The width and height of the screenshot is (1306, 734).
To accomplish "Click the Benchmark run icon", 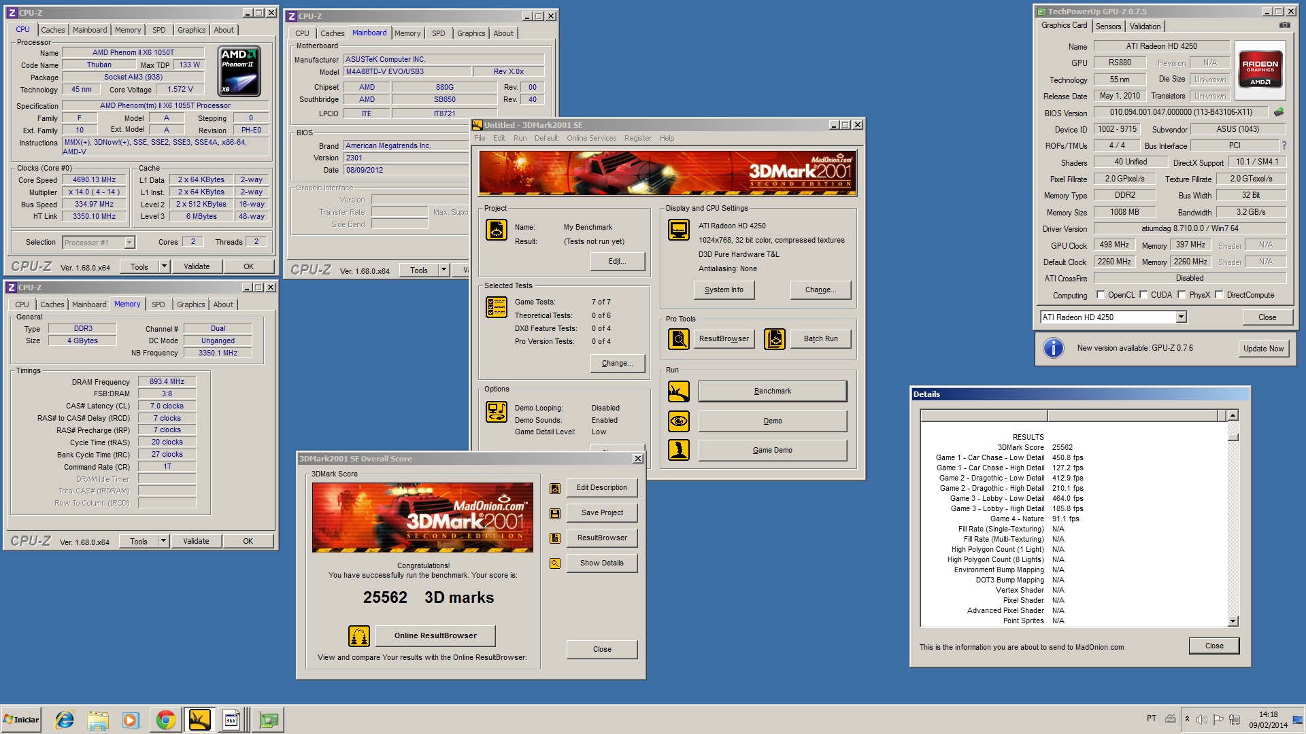I will [x=678, y=391].
